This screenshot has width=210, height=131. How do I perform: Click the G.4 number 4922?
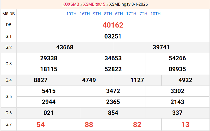(x=185, y=80)
